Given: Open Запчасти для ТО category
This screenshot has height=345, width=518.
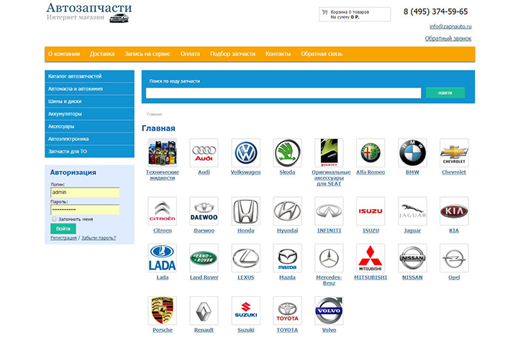Looking at the screenshot, I should tap(89, 152).
